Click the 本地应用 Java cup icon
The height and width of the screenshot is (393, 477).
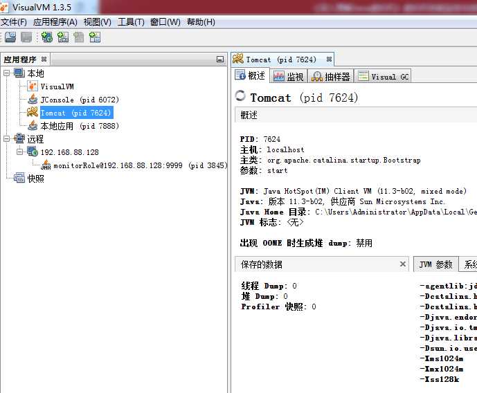(x=33, y=125)
